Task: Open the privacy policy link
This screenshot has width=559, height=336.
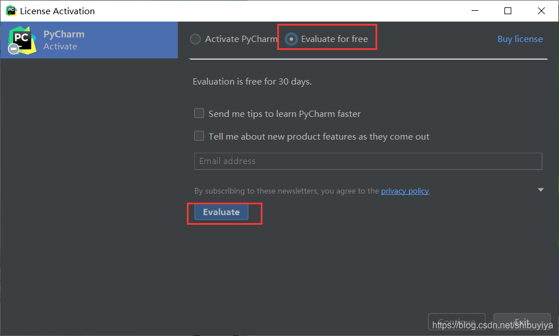Action: click(405, 191)
